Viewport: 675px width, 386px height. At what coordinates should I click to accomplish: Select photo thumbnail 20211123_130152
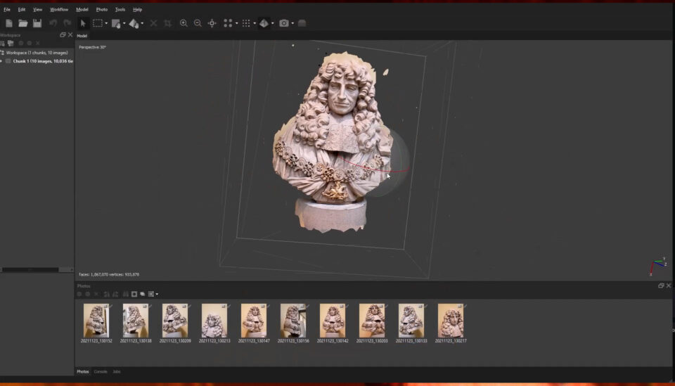point(96,321)
